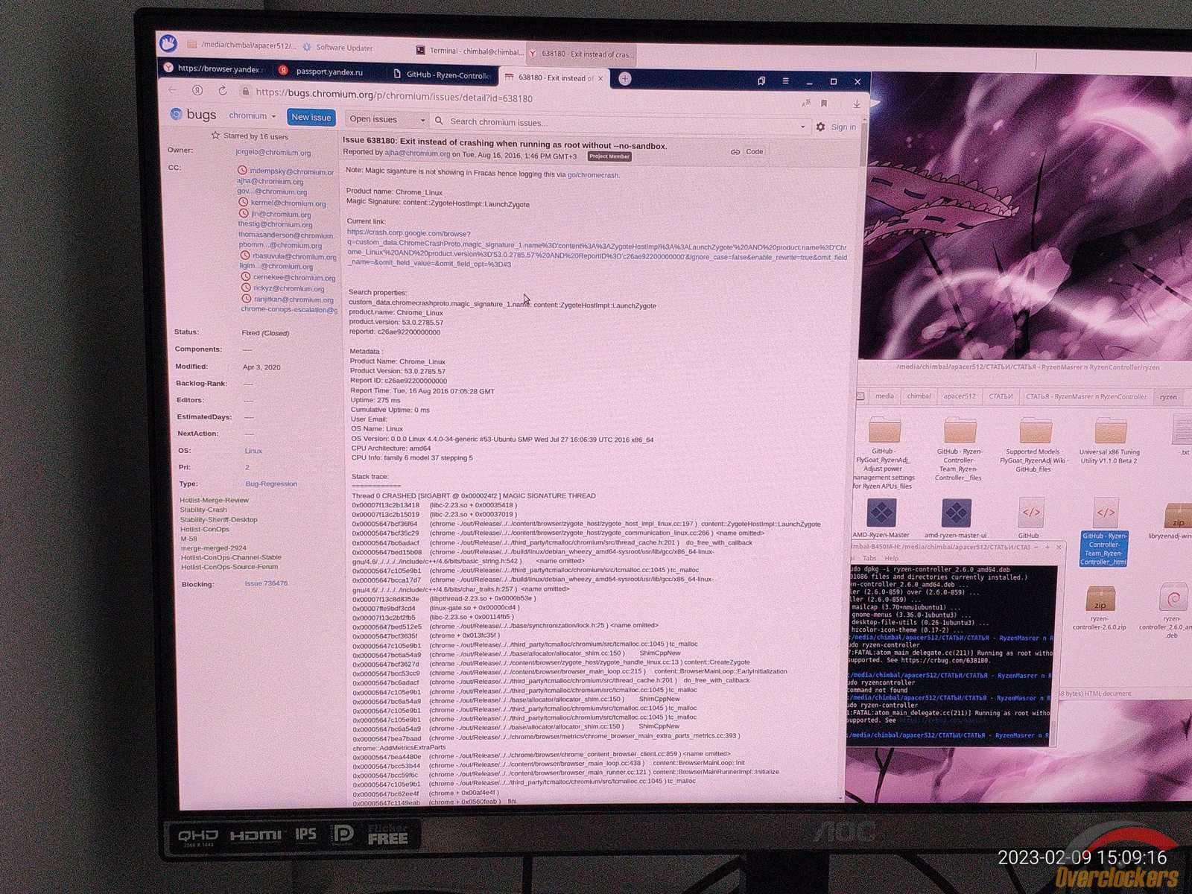
Task: Open browser downloads via the download arrow icon
Action: pos(857,104)
